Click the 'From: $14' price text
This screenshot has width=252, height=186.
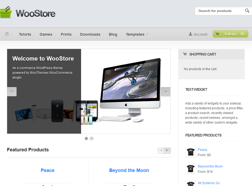(205, 172)
